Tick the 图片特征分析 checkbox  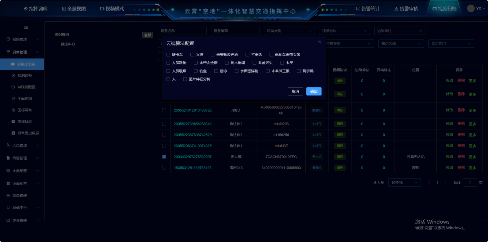click(185, 79)
